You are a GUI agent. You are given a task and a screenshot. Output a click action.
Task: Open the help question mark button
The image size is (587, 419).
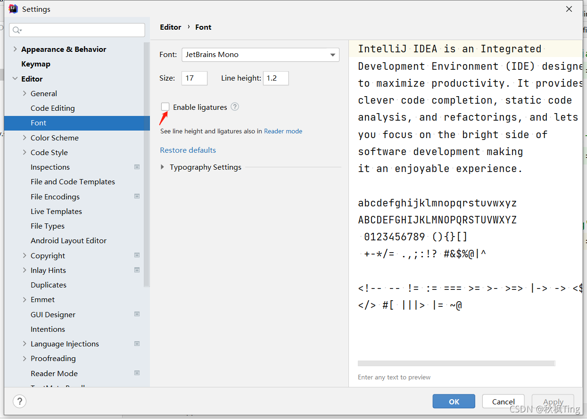(x=19, y=402)
